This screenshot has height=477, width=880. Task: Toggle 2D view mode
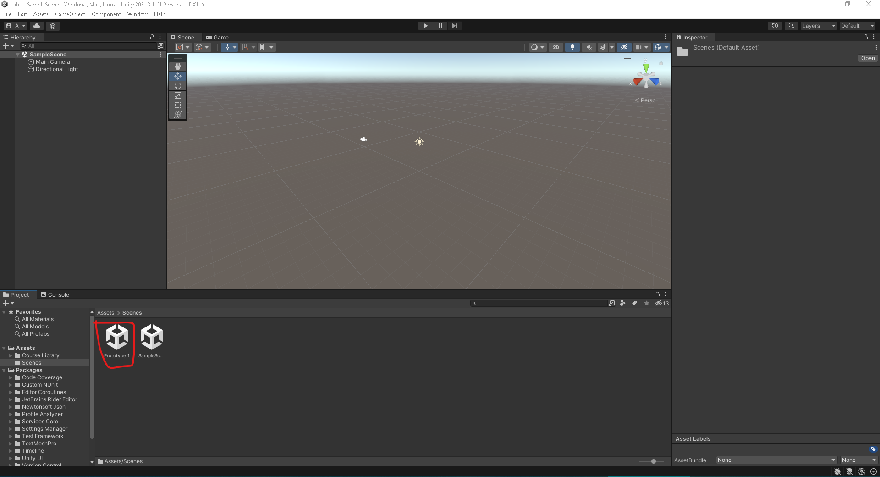[555, 47]
